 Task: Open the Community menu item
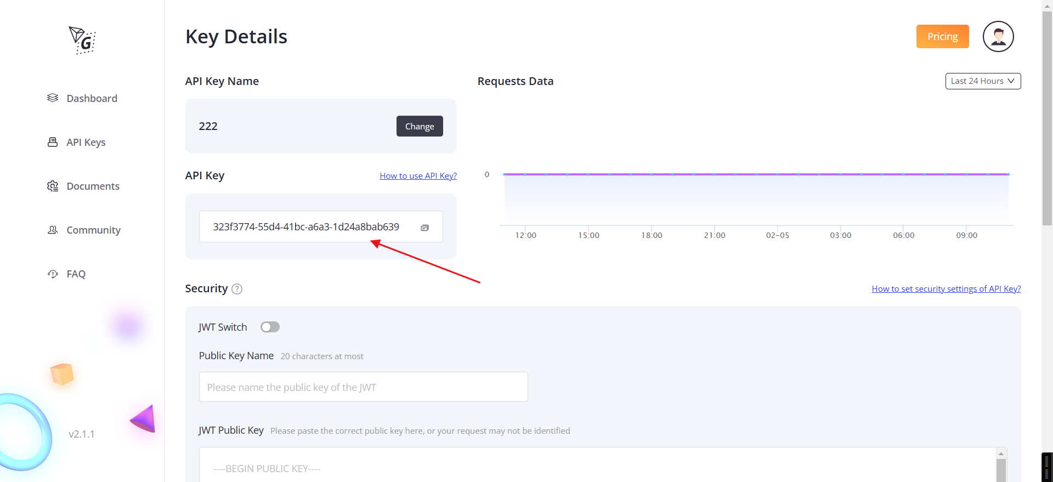coord(93,230)
